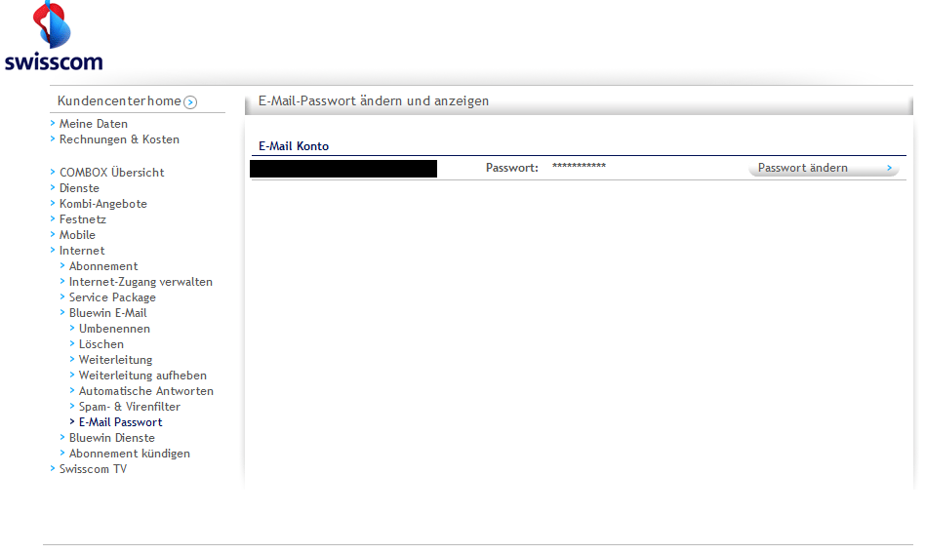Select Weiterleitung aufheben option
Viewport: 926px width, 554px height.
(142, 376)
